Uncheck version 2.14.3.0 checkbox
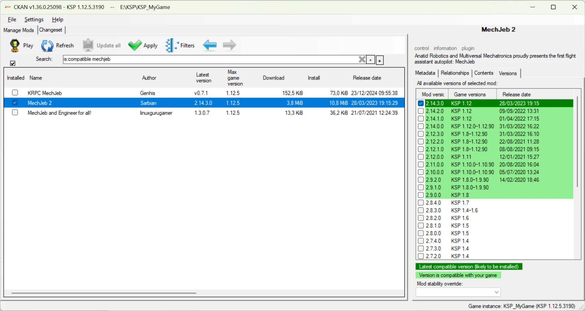585x311 pixels. tap(421, 103)
